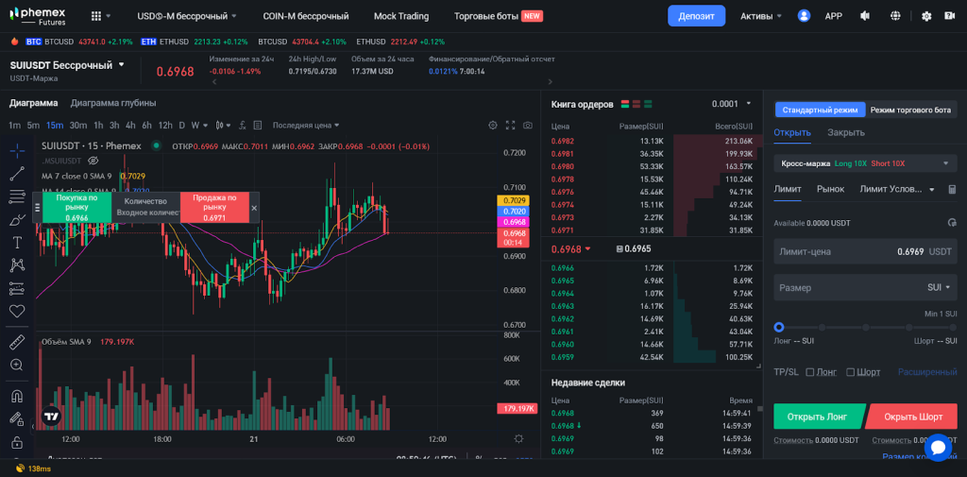Open the indicators fx icon
Screen dimensions: 967x477
click(243, 126)
